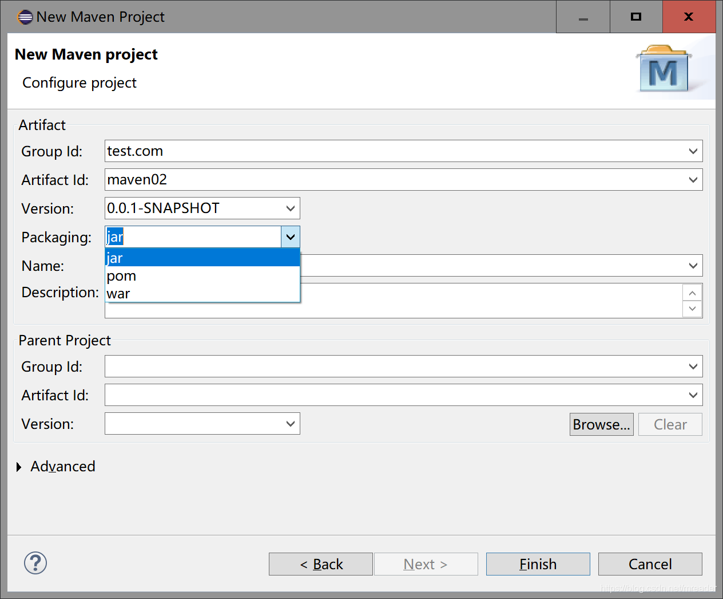This screenshot has width=723, height=599.
Task: Go back with the Back button
Action: (321, 564)
